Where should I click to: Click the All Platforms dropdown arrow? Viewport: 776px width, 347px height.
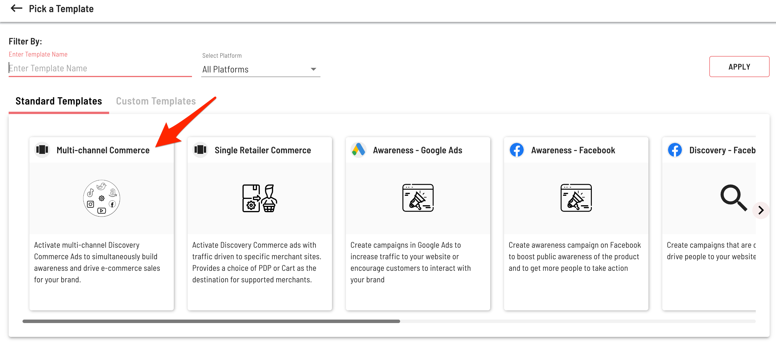(x=313, y=69)
